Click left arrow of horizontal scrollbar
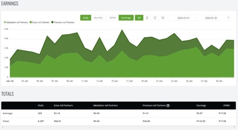The width and height of the screenshot is (238, 130). point(3,127)
